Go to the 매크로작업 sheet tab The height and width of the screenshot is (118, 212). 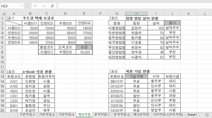pos(141,115)
